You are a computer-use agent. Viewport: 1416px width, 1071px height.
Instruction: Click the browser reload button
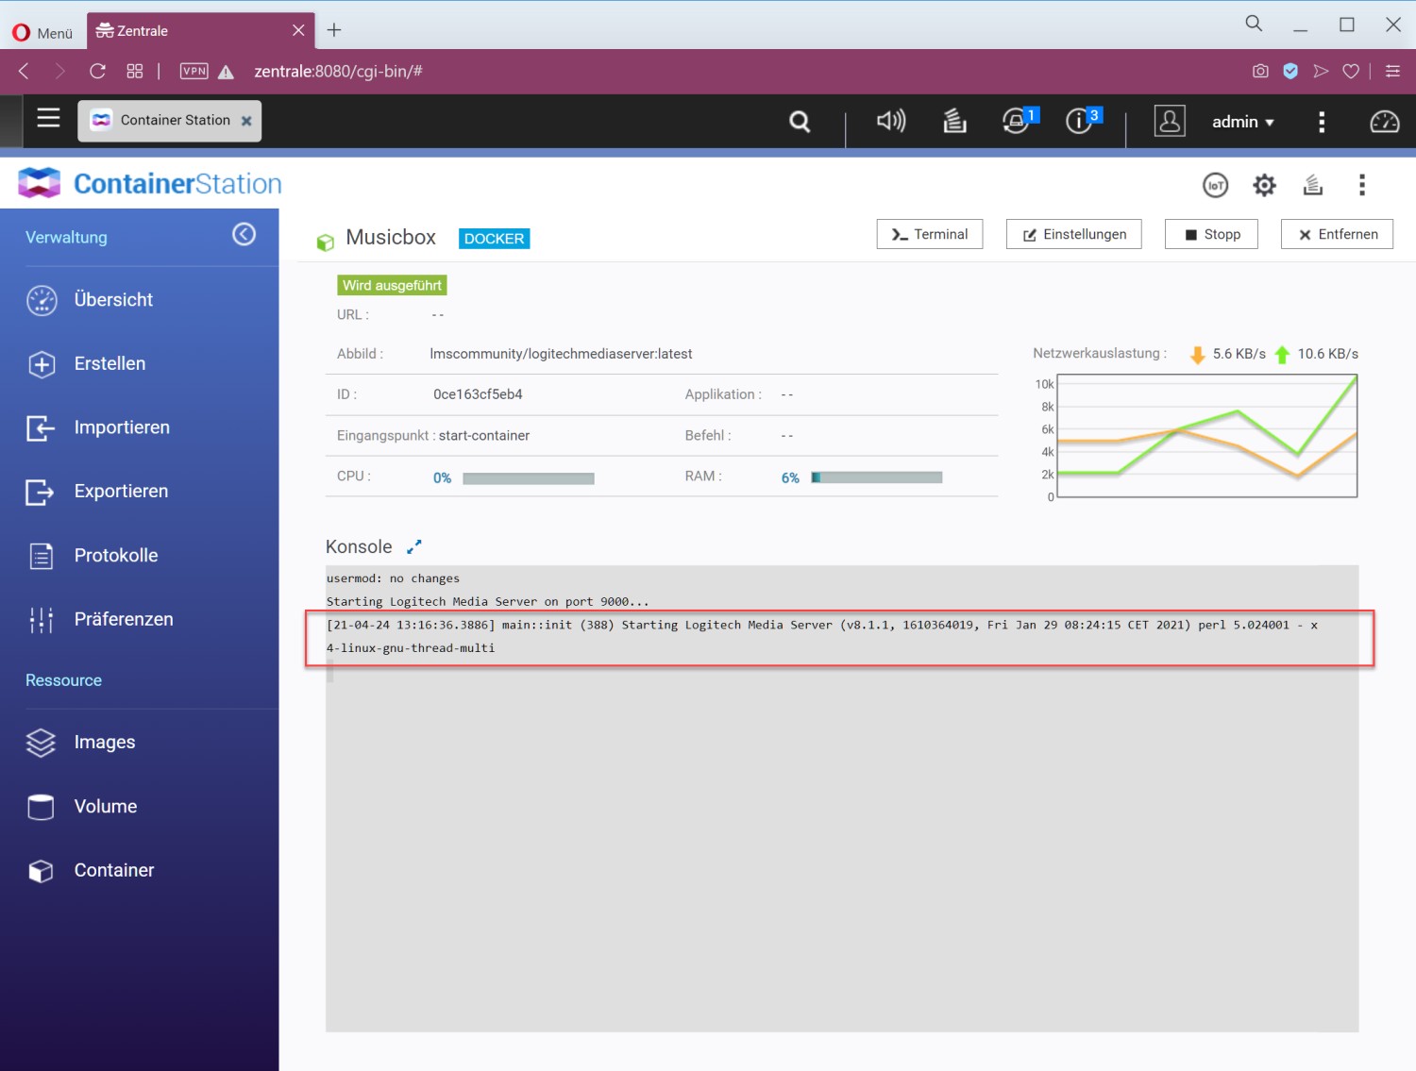click(x=97, y=72)
